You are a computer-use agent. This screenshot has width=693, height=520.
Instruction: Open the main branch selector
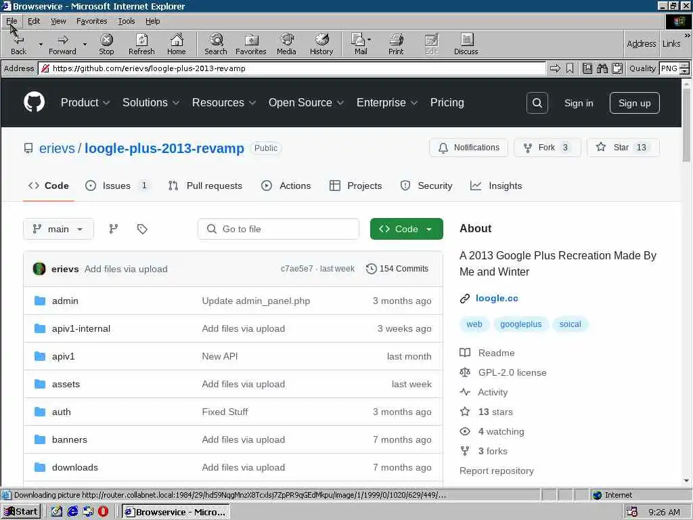coord(58,229)
